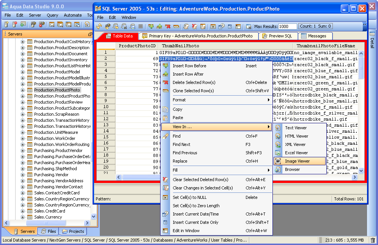The image size is (378, 245).
Task: Click the ProductPhotoID column header
Action: coord(137,46)
